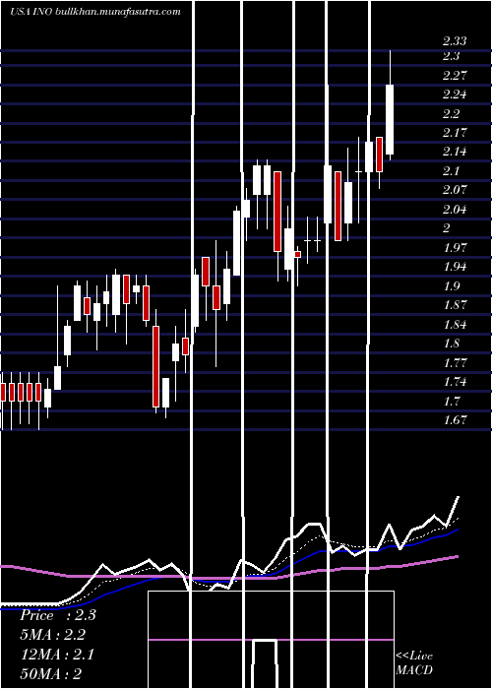Click the 2.17 price axis label
This screenshot has width=492, height=689.
[455, 132]
